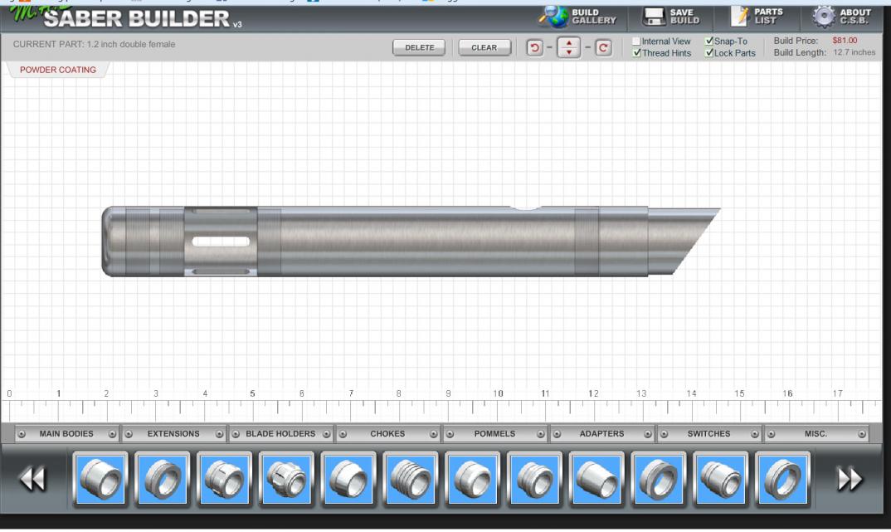
Task: Switch to the Powder Coating tab
Action: click(x=57, y=71)
